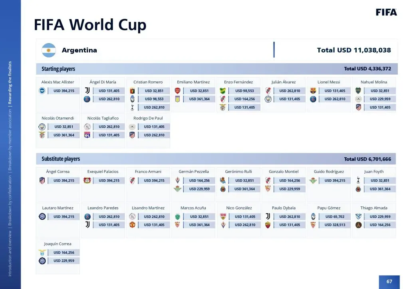This screenshot has height=289, width=409.
Task: Select Brighton crest beside Alexis Mac Allister's amount
Action: point(42,91)
